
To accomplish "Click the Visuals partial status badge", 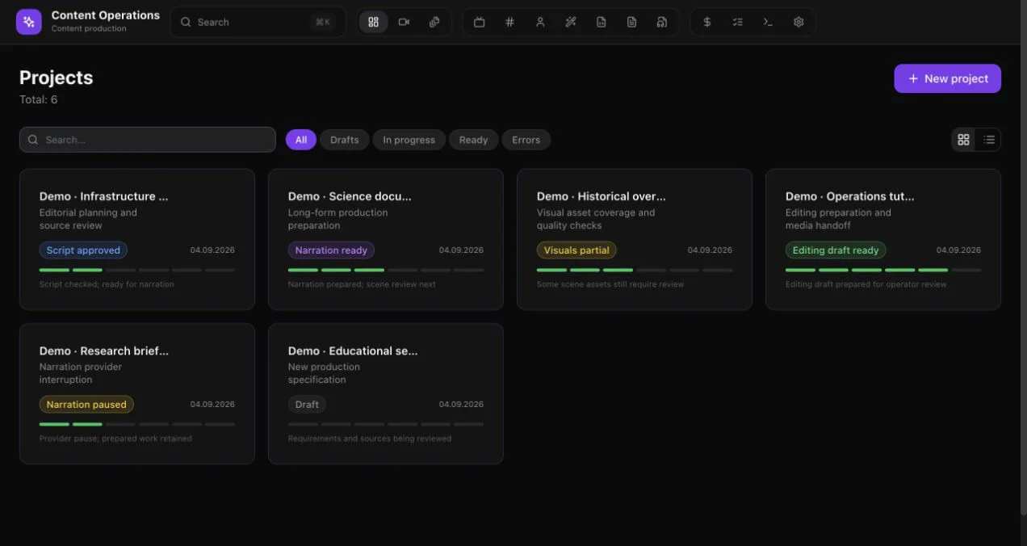I will 576,250.
